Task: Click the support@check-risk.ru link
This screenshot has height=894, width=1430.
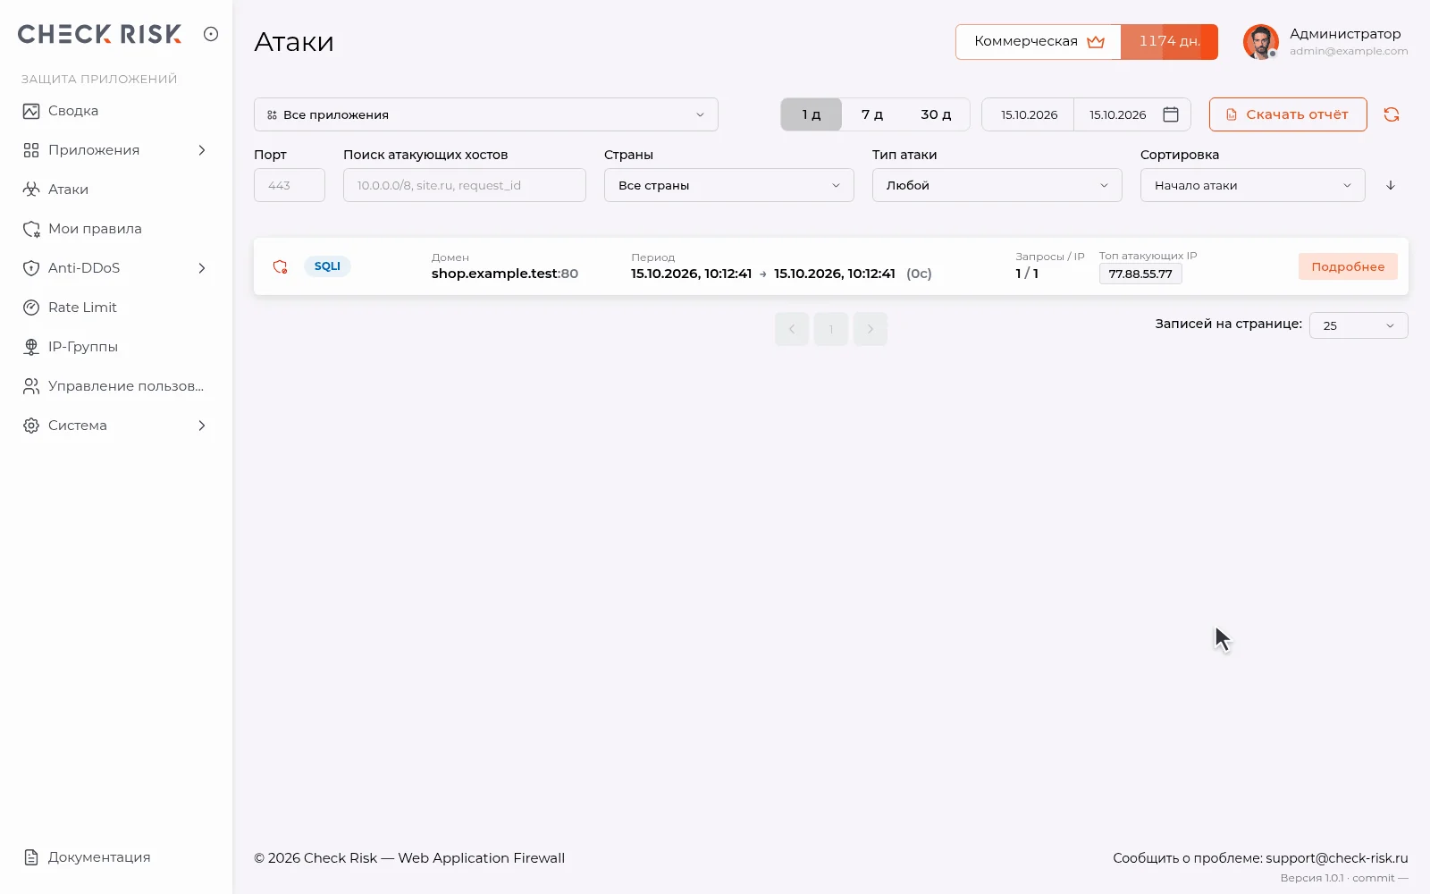Action: 1337,858
